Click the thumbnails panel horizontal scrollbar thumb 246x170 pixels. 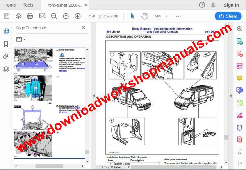[49, 166]
